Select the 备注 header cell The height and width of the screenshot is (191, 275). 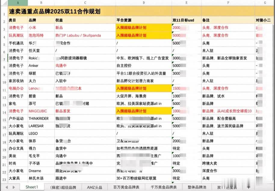click(228, 20)
